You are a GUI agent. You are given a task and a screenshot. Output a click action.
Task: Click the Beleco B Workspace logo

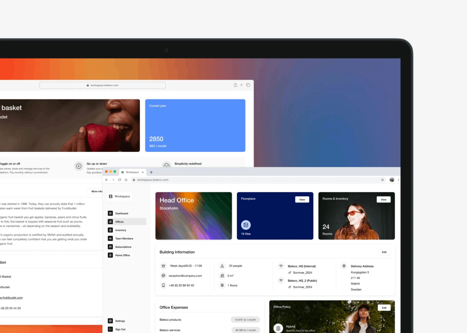[119, 196]
